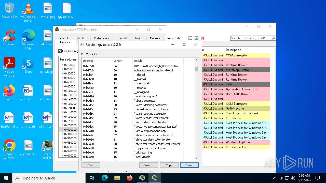
Task: Expand memory region 0x5a0000
Action: coord(62,151)
